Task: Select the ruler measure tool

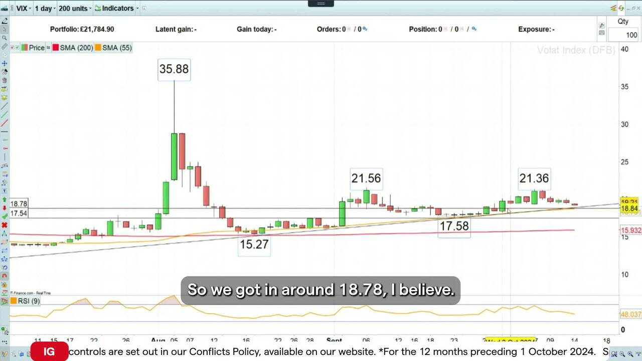Action: pyautogui.click(x=5, y=46)
